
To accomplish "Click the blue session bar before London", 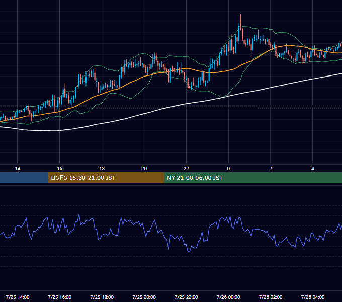I will tap(24, 178).
